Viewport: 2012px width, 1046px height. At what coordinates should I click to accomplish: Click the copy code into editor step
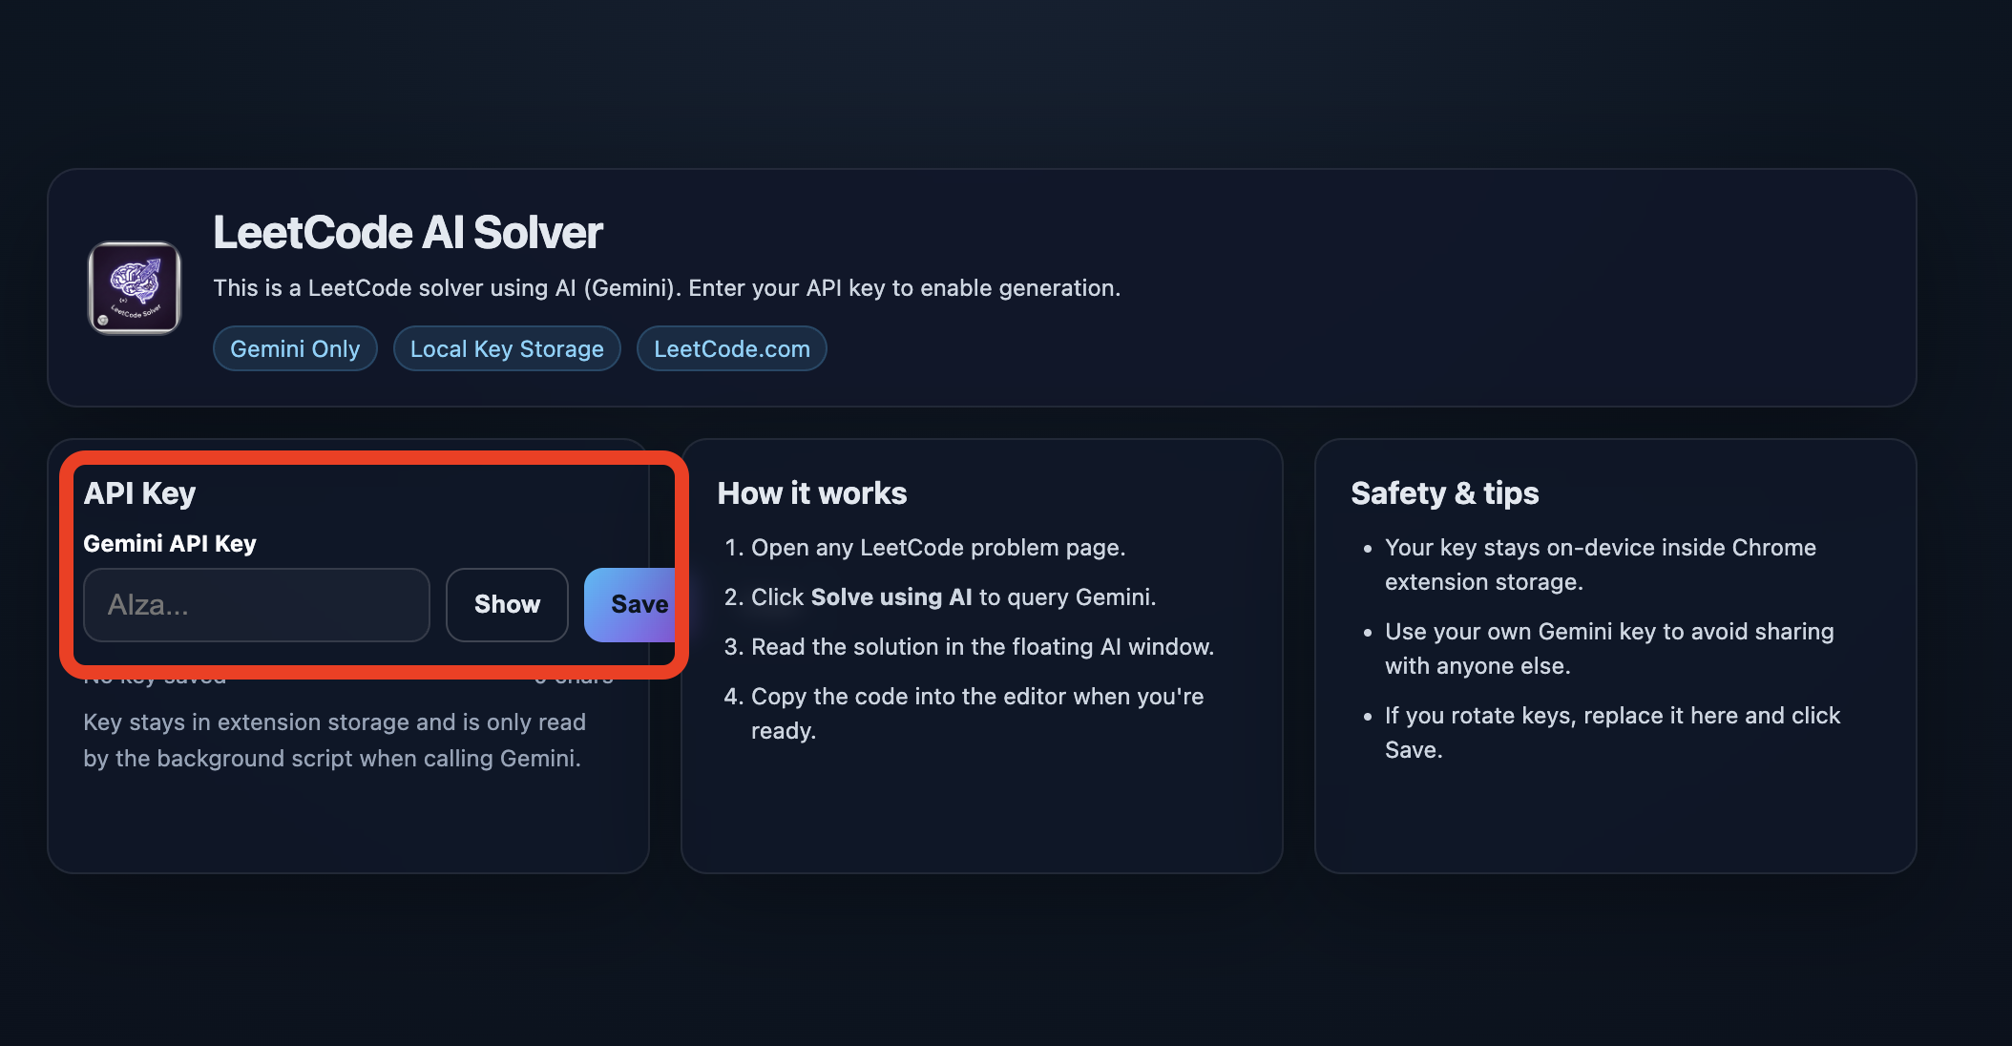click(976, 698)
